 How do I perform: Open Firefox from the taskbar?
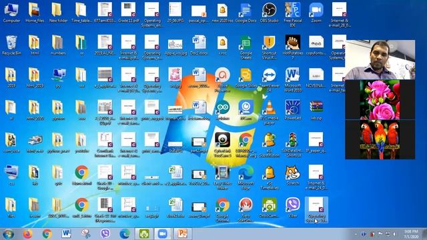coord(27,234)
